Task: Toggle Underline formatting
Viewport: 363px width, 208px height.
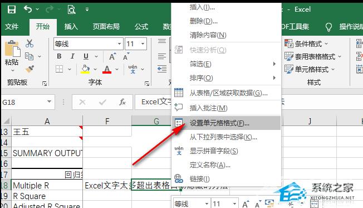Action: [x=86, y=56]
